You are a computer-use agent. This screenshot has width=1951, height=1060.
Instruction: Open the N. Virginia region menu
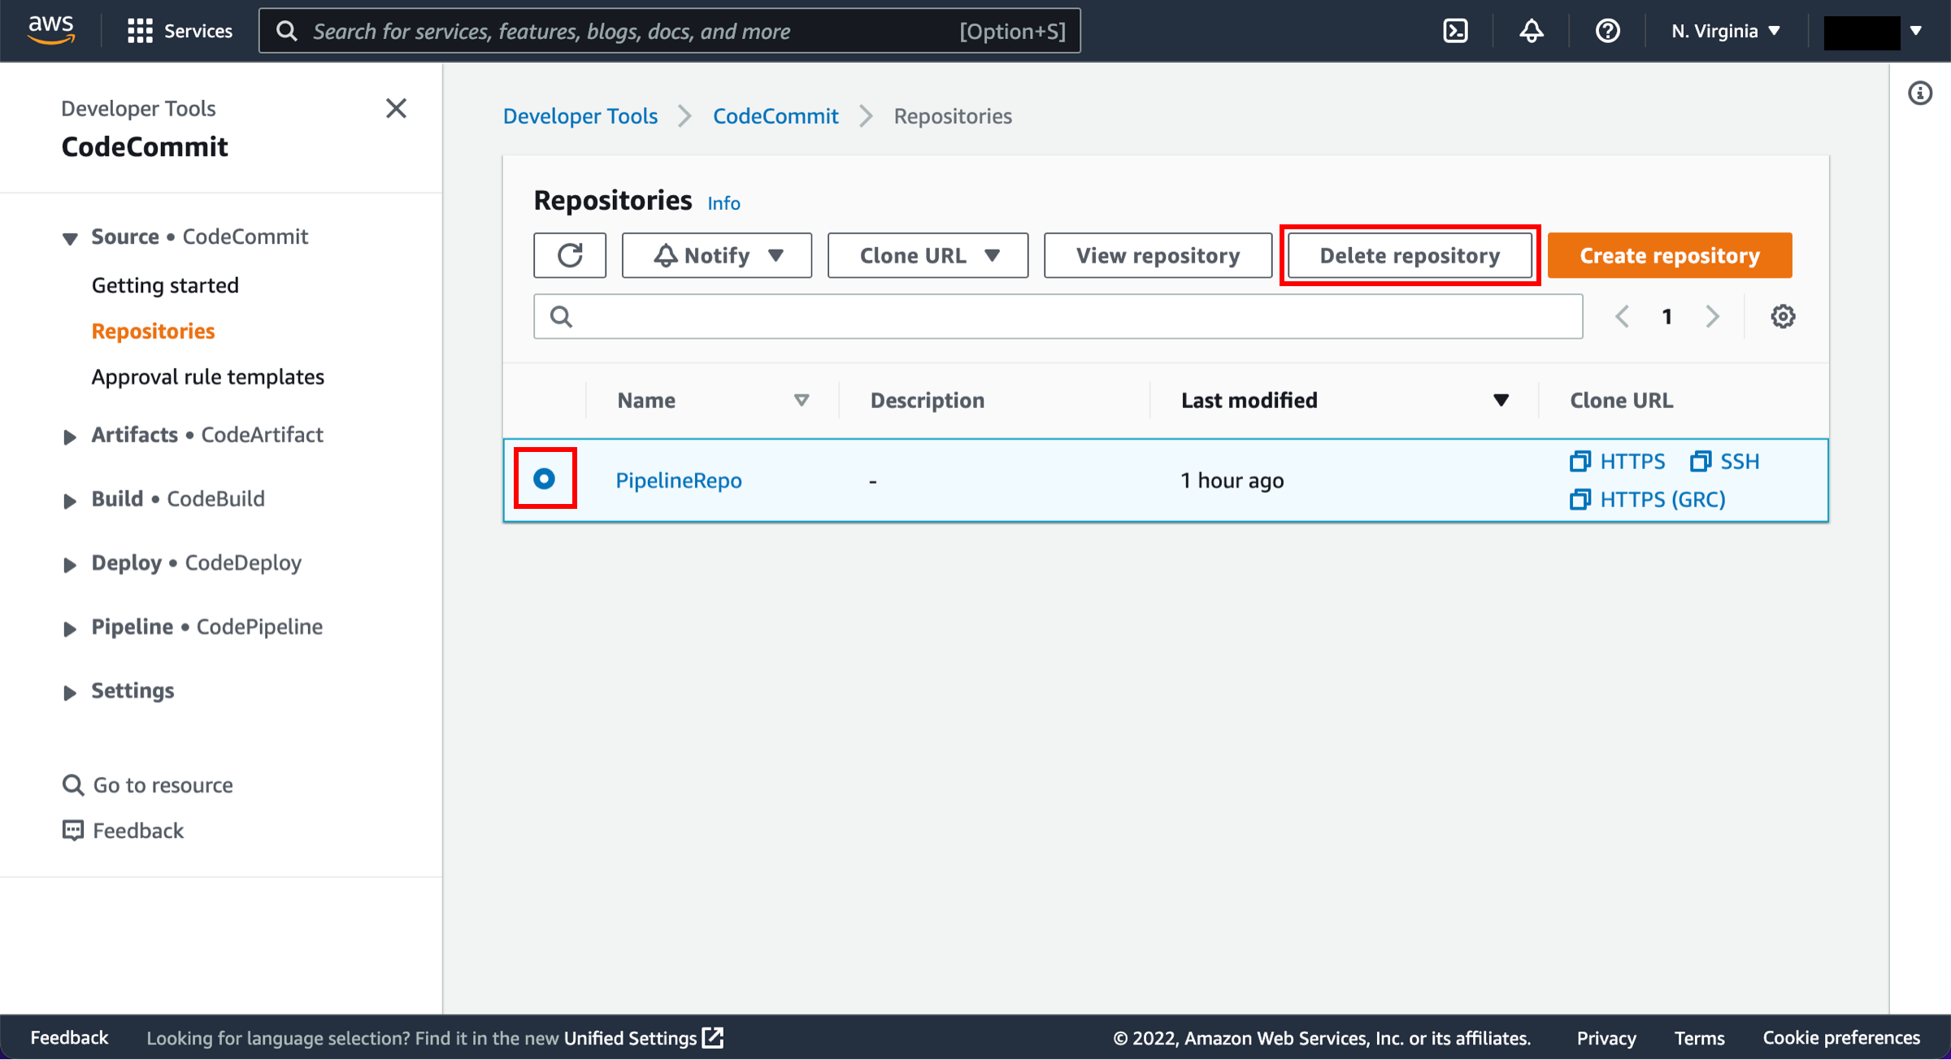coord(1725,31)
